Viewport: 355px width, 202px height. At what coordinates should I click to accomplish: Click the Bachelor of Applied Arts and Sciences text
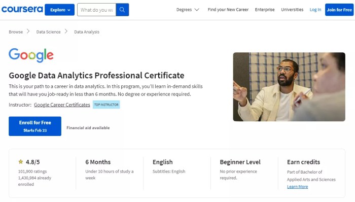pyautogui.click(x=311, y=176)
